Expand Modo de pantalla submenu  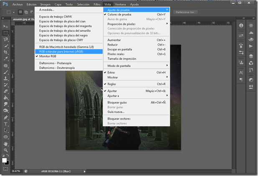(137, 66)
